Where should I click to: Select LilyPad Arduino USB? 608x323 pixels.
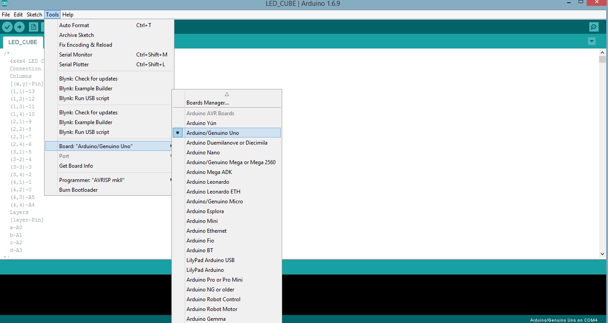[x=227, y=260]
